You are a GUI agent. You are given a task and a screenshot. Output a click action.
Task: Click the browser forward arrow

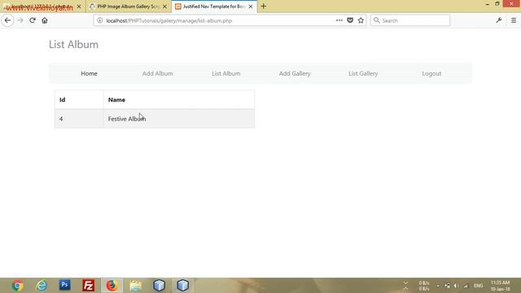(20, 20)
